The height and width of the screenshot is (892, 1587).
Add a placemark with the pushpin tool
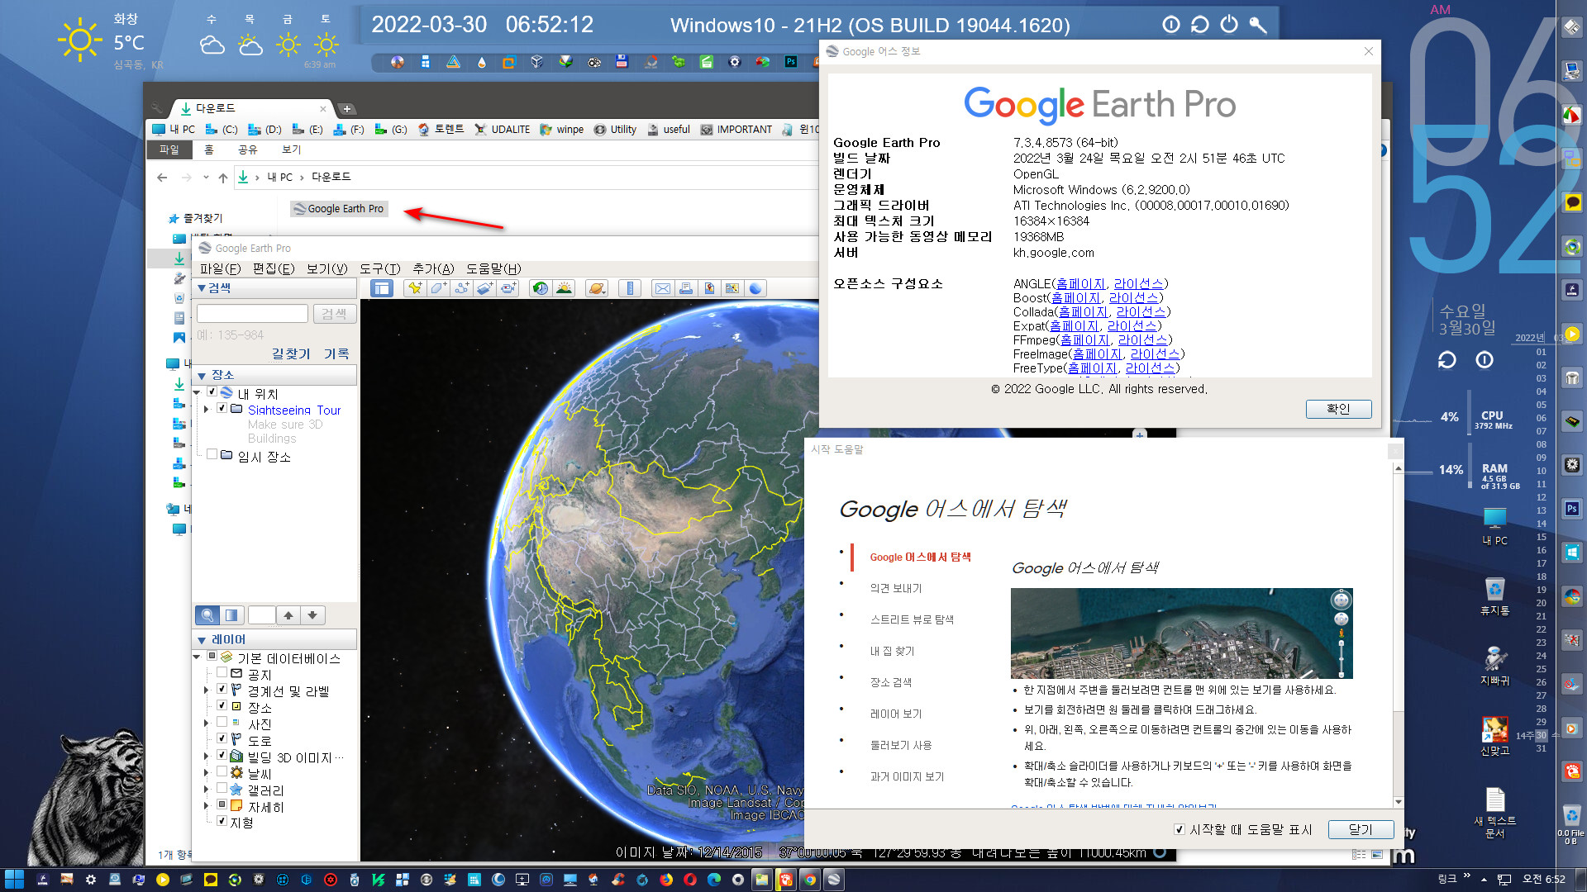click(x=415, y=288)
